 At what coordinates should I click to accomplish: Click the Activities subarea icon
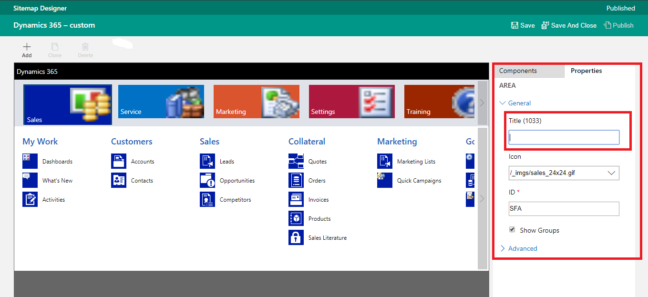tap(30, 199)
